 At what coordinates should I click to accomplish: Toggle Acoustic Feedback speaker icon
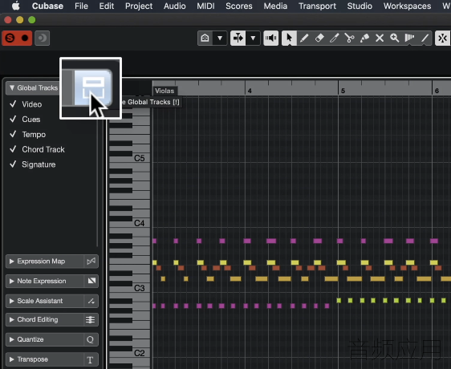pyautogui.click(x=271, y=38)
